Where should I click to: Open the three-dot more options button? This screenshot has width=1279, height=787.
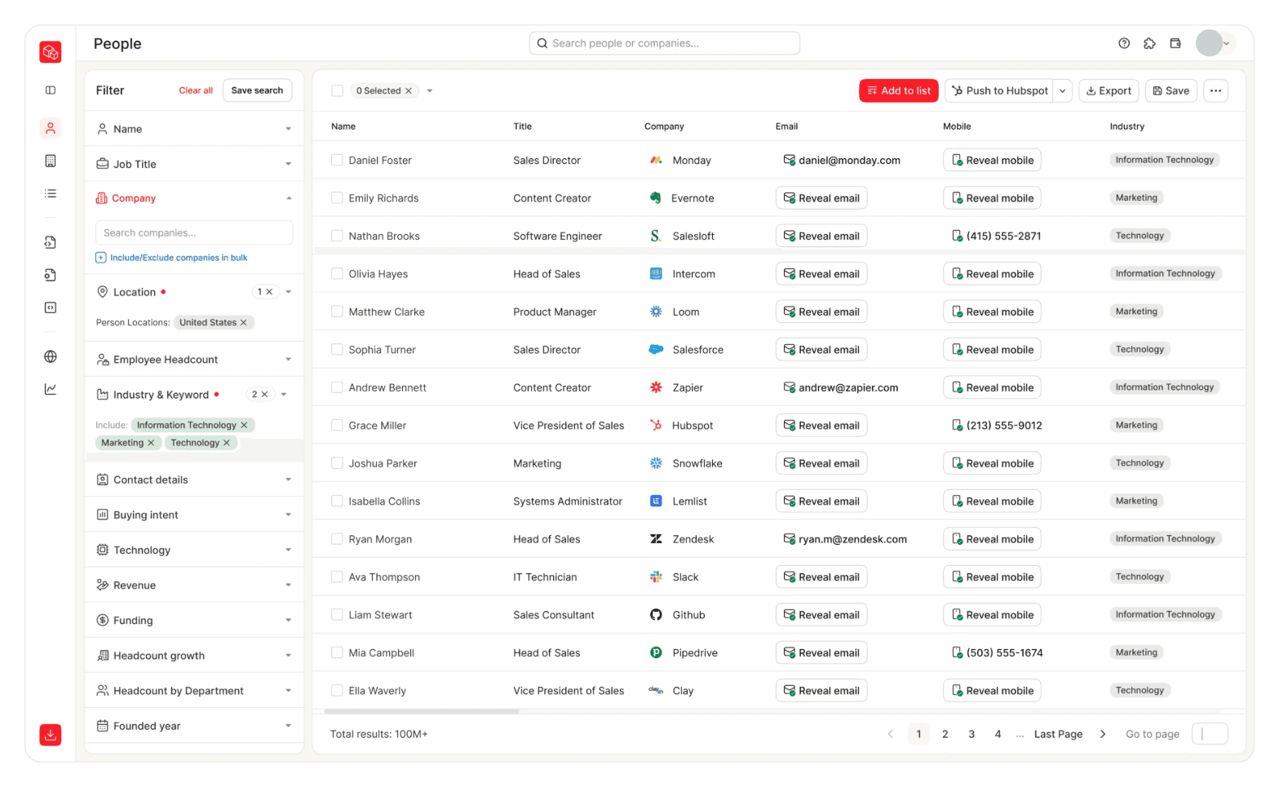click(x=1215, y=91)
